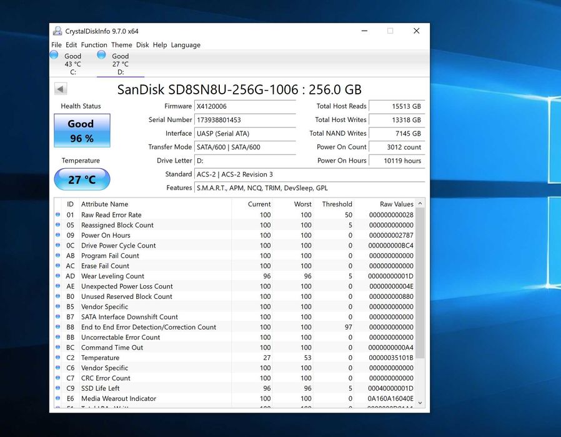Click status dot for Wear Leveling Count
The height and width of the screenshot is (437, 561).
58,276
